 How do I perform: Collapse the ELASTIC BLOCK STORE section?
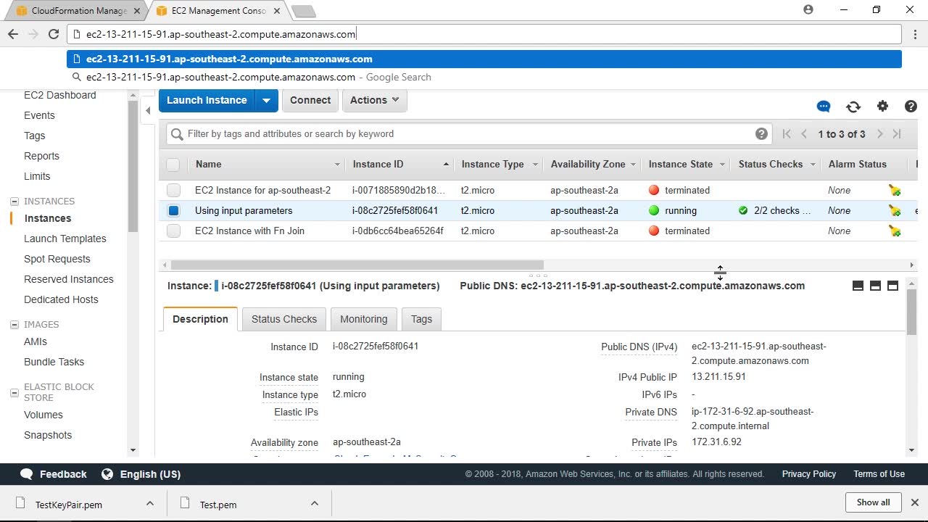14,393
